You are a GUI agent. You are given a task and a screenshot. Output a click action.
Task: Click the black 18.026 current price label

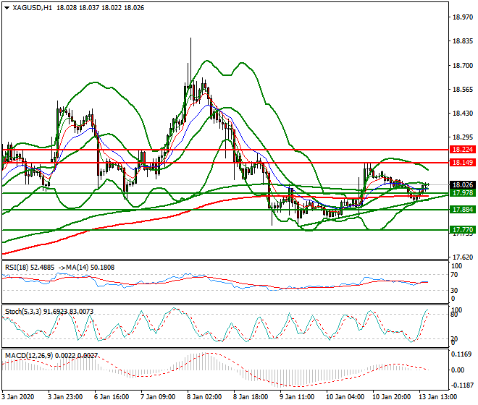463,185
